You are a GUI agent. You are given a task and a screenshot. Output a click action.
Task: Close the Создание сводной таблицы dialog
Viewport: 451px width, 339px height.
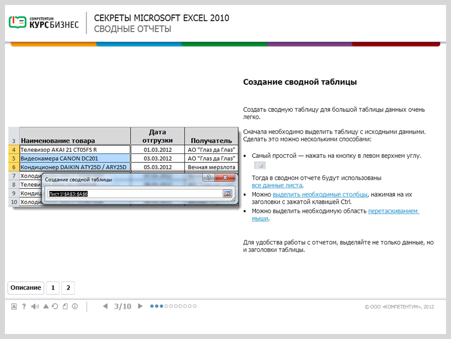pos(225,178)
